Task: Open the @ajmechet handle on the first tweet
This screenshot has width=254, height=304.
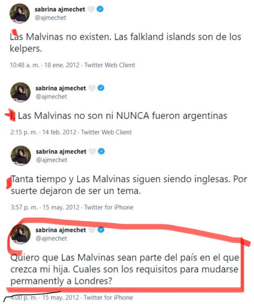Action: coord(50,18)
